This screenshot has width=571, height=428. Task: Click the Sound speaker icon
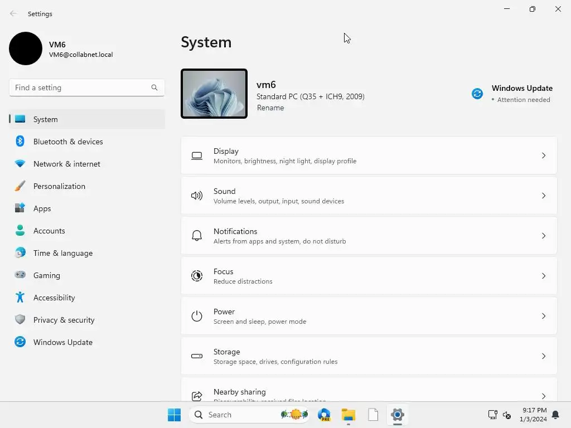[197, 196]
